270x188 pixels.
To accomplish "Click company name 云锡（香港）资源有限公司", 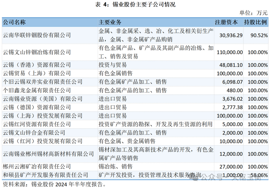I will pyautogui.click(x=37, y=65).
